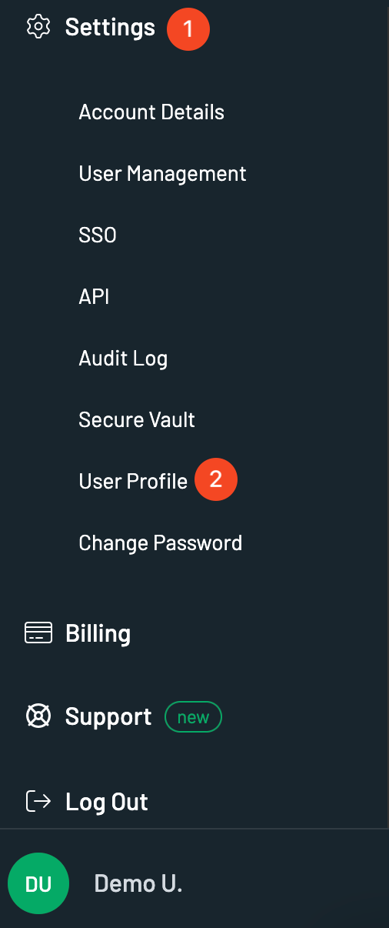Click the orange step 1 badge
Image resolution: width=389 pixels, height=928 pixels.
click(x=188, y=29)
